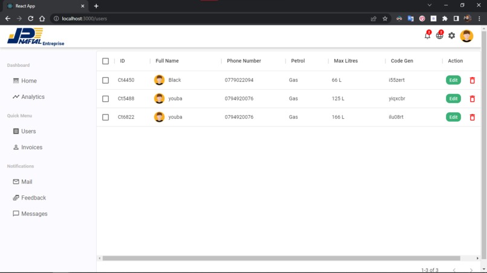
Task: Tick the checkbox for row Ct5488
Action: (x=106, y=99)
